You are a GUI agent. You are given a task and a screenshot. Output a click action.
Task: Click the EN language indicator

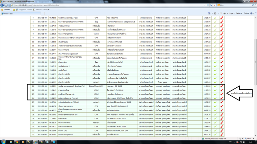[230, 142]
